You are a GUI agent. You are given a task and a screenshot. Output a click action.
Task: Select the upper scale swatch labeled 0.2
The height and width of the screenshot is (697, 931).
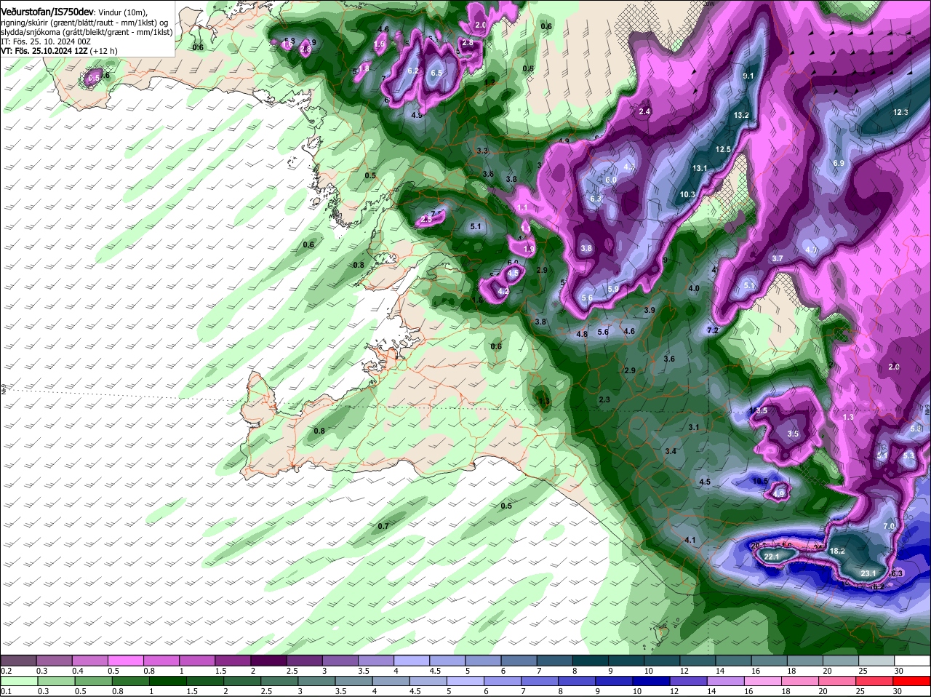18,659
